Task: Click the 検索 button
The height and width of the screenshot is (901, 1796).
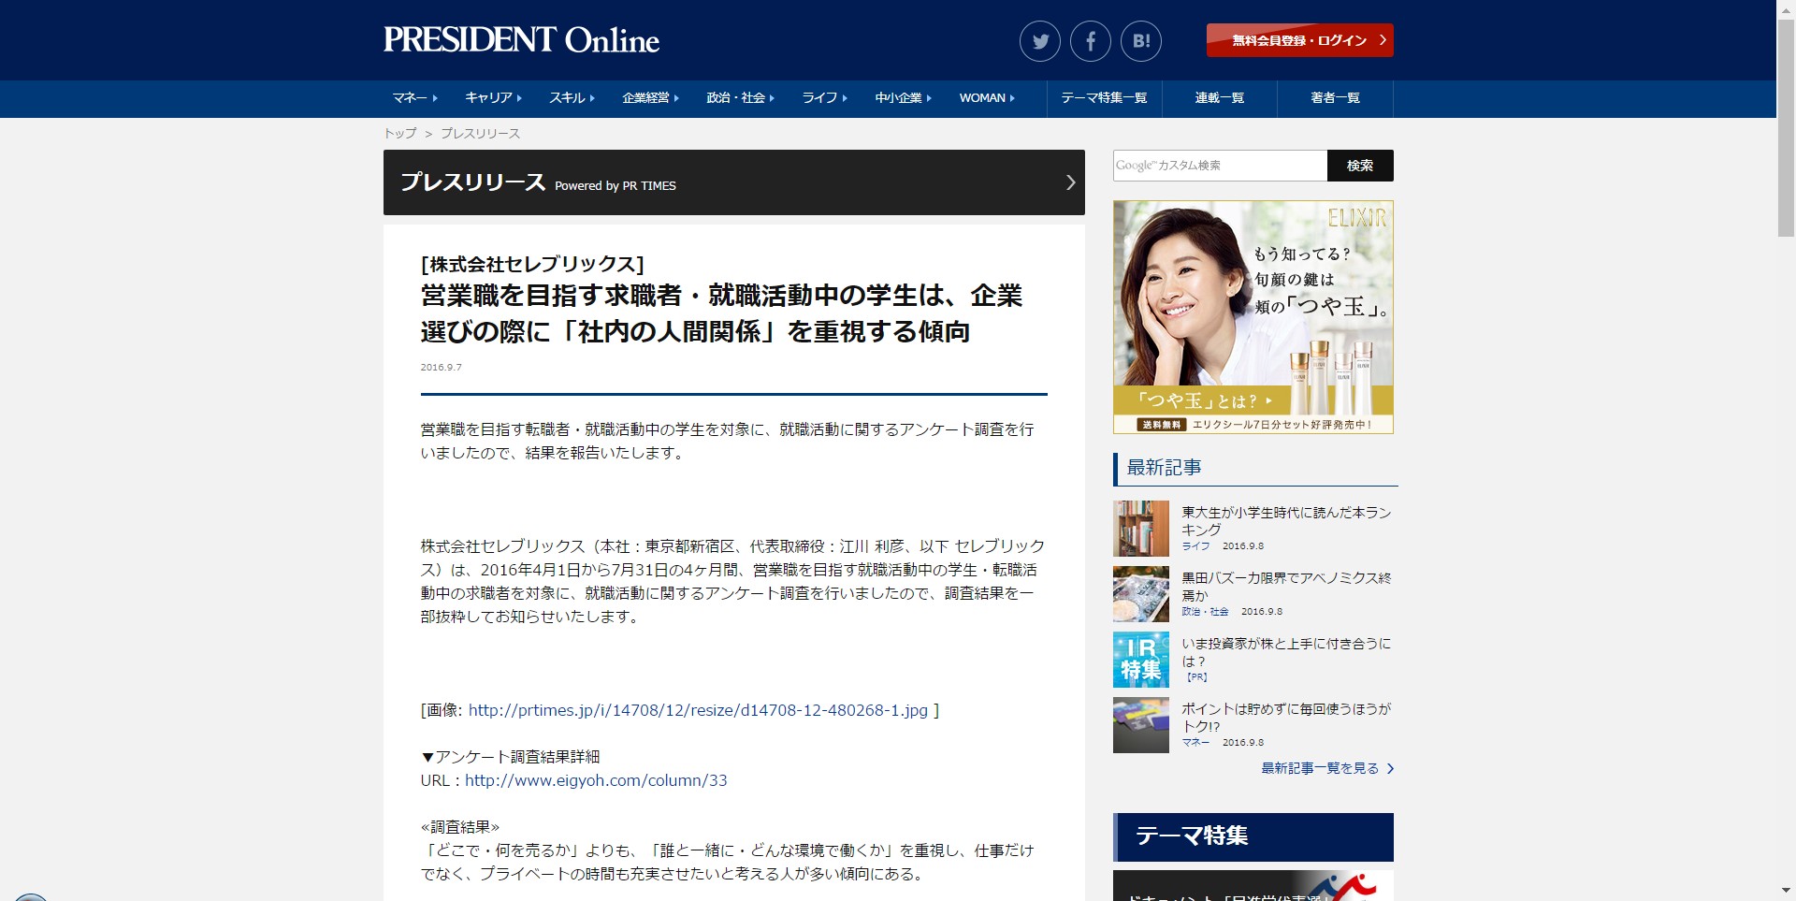Action: 1360,166
